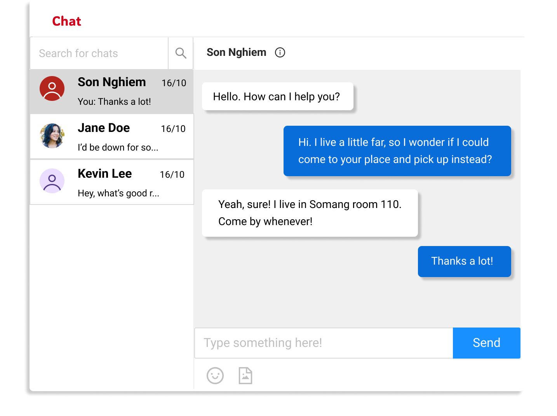Click Kevin Lee's purple avatar icon
The height and width of the screenshot is (416, 557).
point(52,181)
